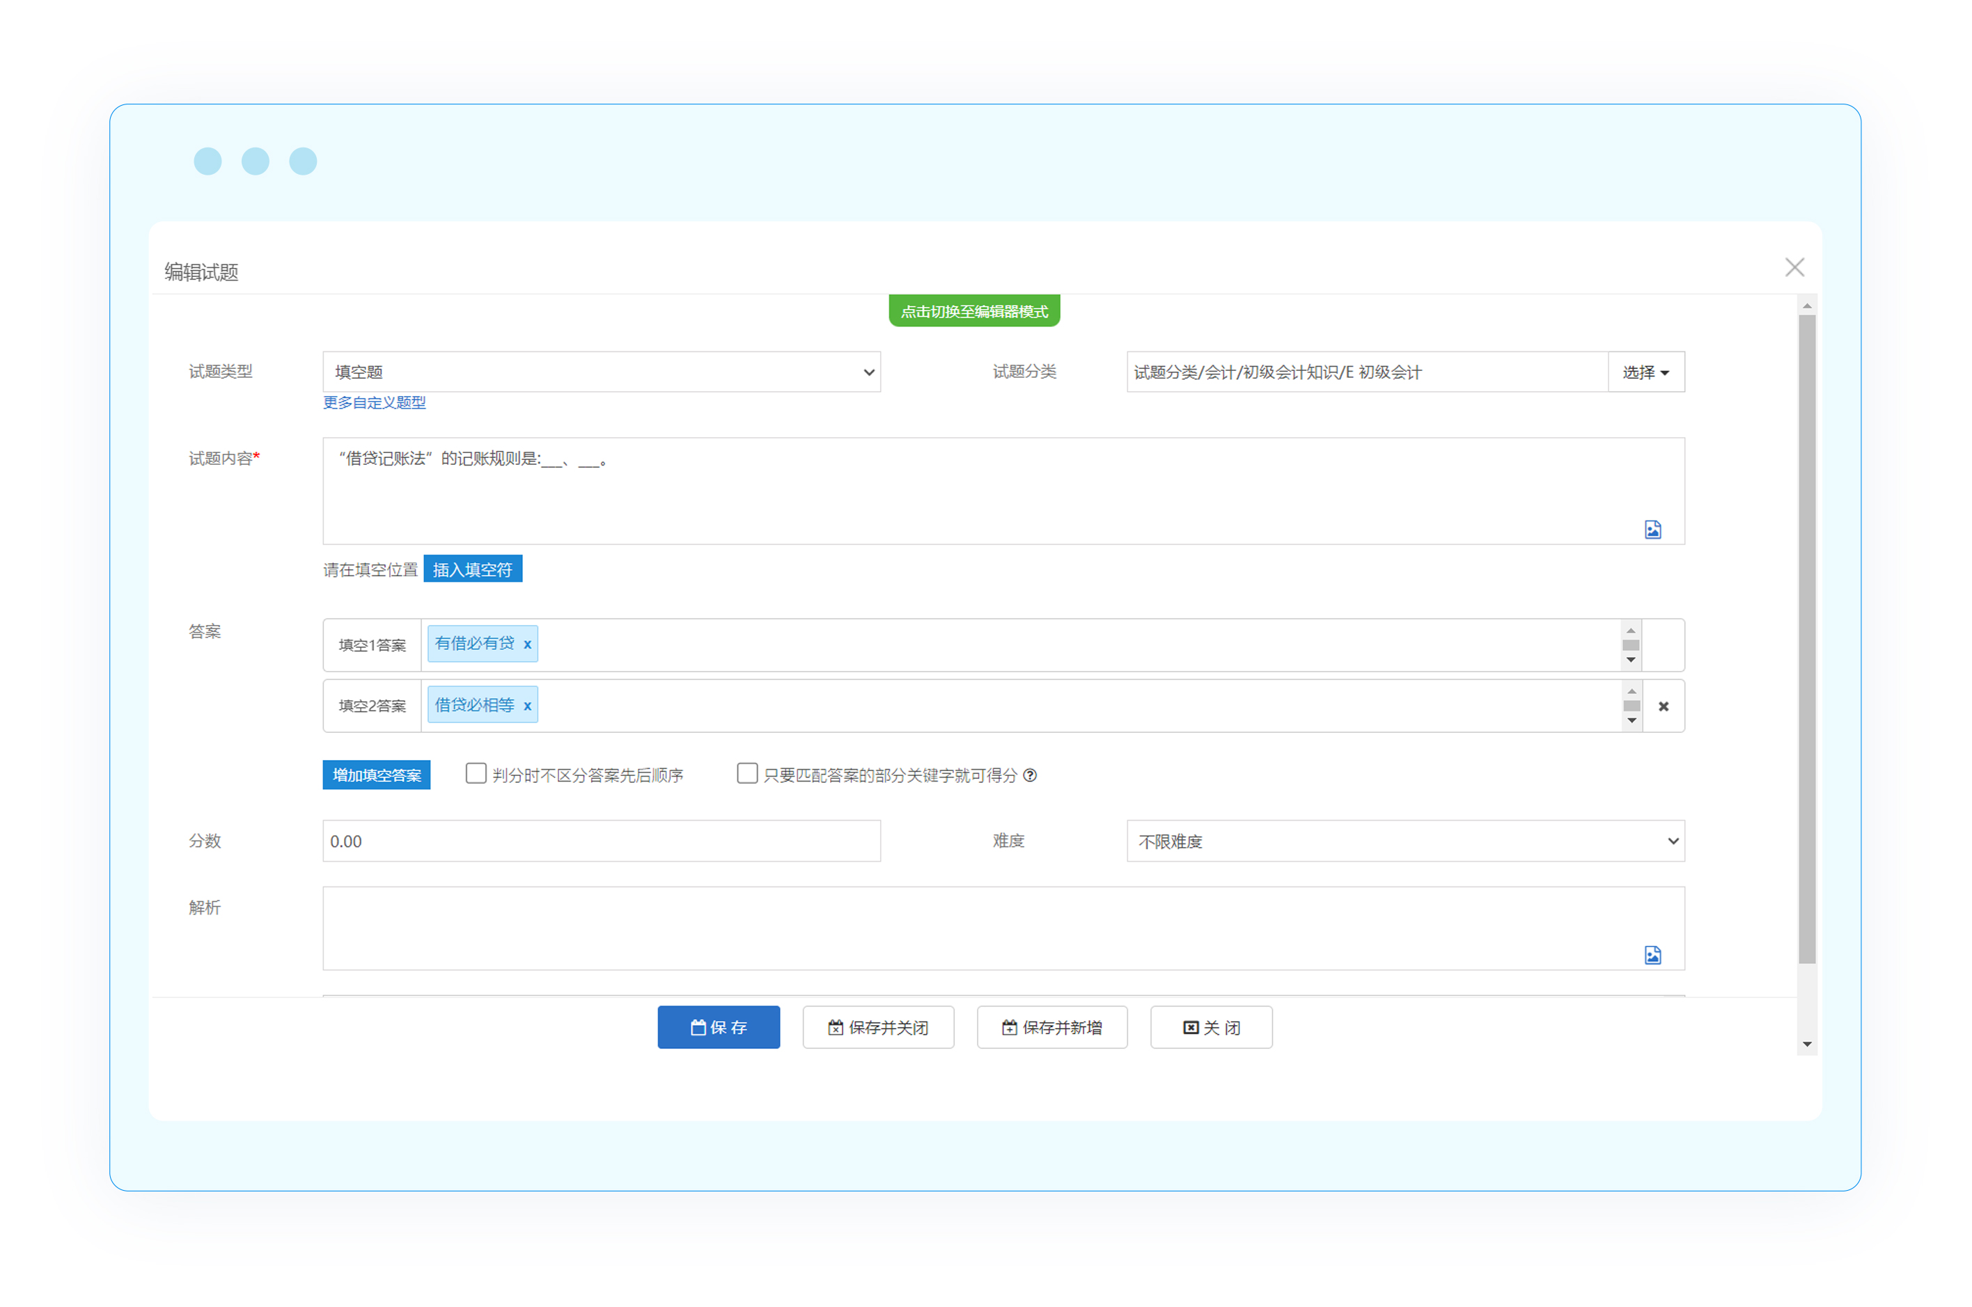Click 增加填空答案 button
Image resolution: width=1972 pixels, height=1307 pixels.
coord(376,775)
